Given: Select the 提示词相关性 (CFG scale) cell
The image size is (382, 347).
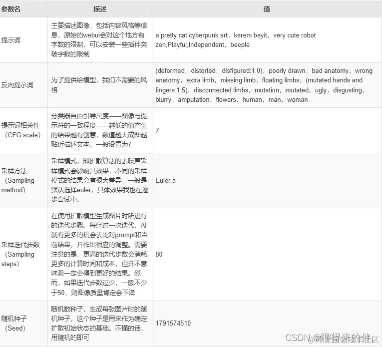Looking at the screenshot, I should coord(23,130).
